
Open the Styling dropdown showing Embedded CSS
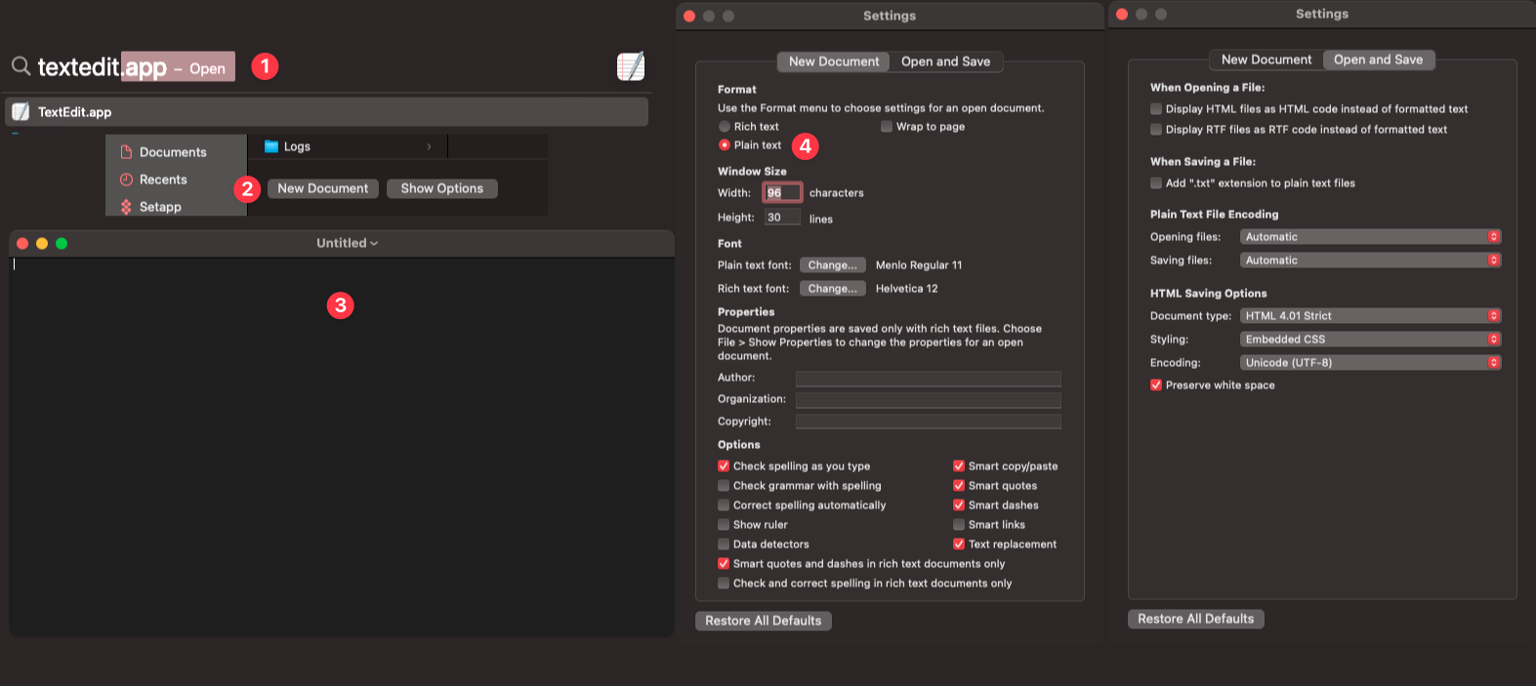click(1370, 340)
